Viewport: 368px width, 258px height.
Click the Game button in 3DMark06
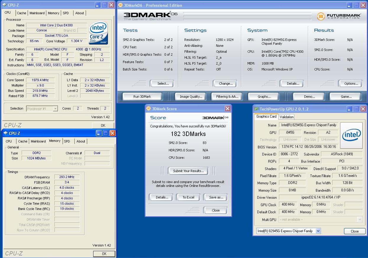[x=346, y=97]
